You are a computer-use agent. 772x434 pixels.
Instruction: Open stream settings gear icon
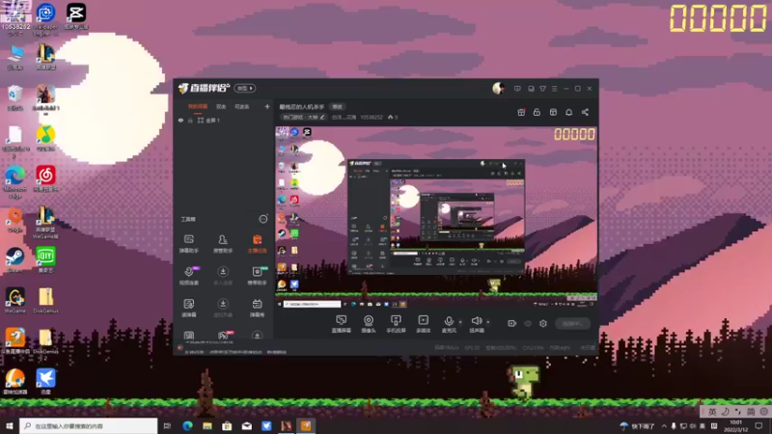point(543,323)
